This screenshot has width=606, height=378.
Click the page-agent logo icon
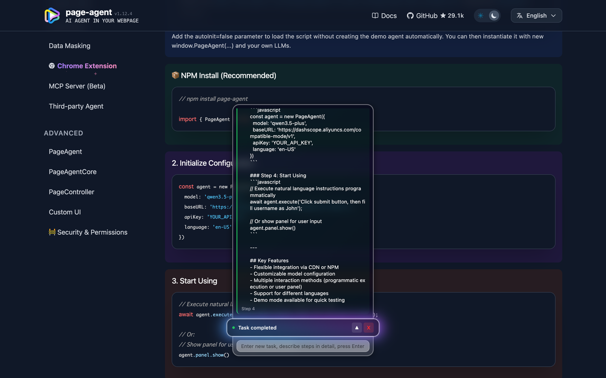tap(52, 16)
